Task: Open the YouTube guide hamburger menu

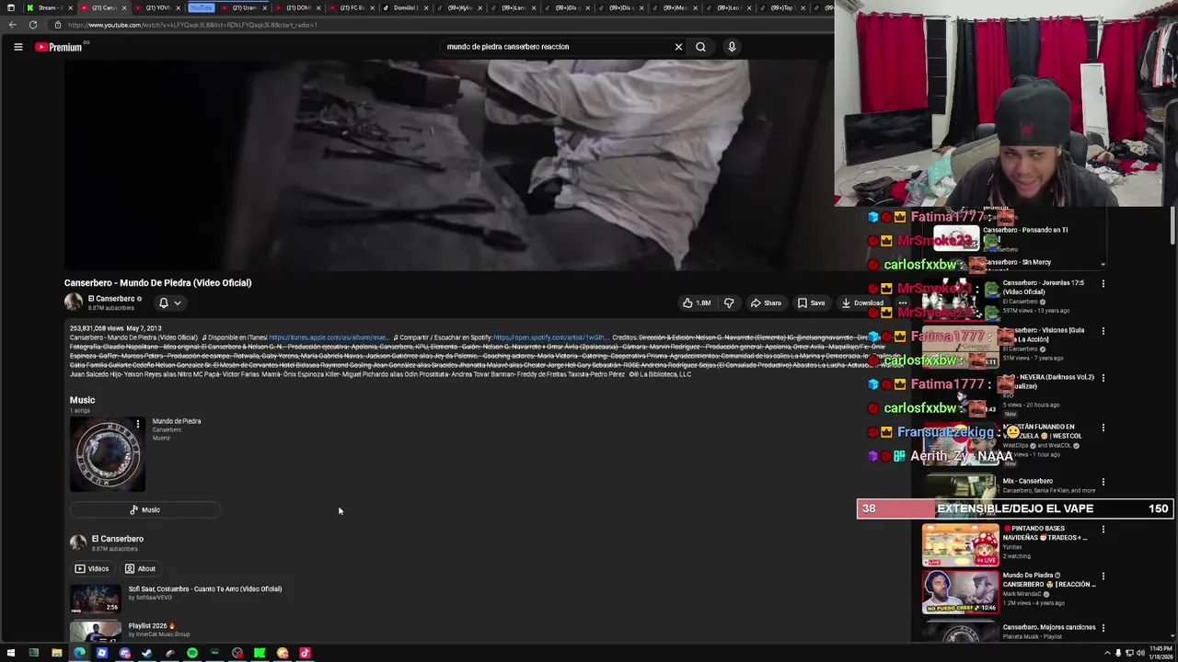Action: point(17,47)
